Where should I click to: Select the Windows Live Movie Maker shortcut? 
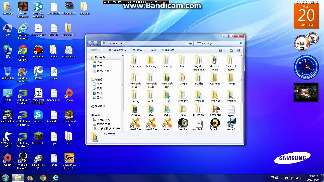tap(23, 75)
